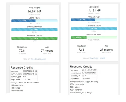Click '100% recharged in 3 days' text
Image resolution: width=126 pixels, height=102 pixels.
coord(81,92)
